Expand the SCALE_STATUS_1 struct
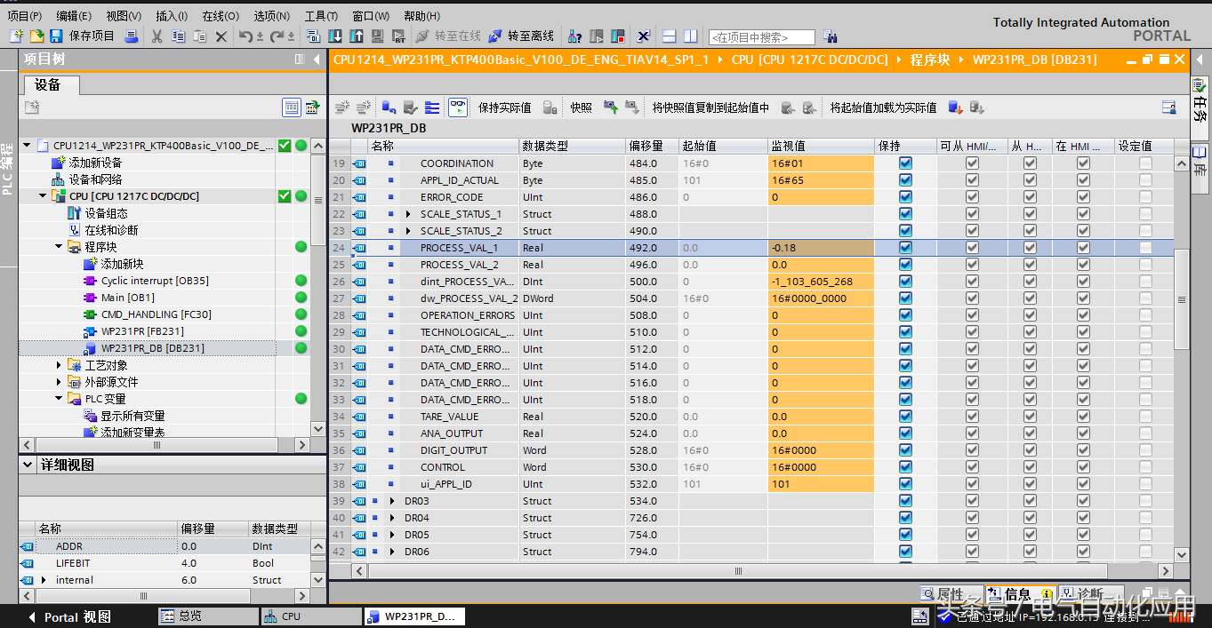This screenshot has width=1212, height=628. [408, 214]
